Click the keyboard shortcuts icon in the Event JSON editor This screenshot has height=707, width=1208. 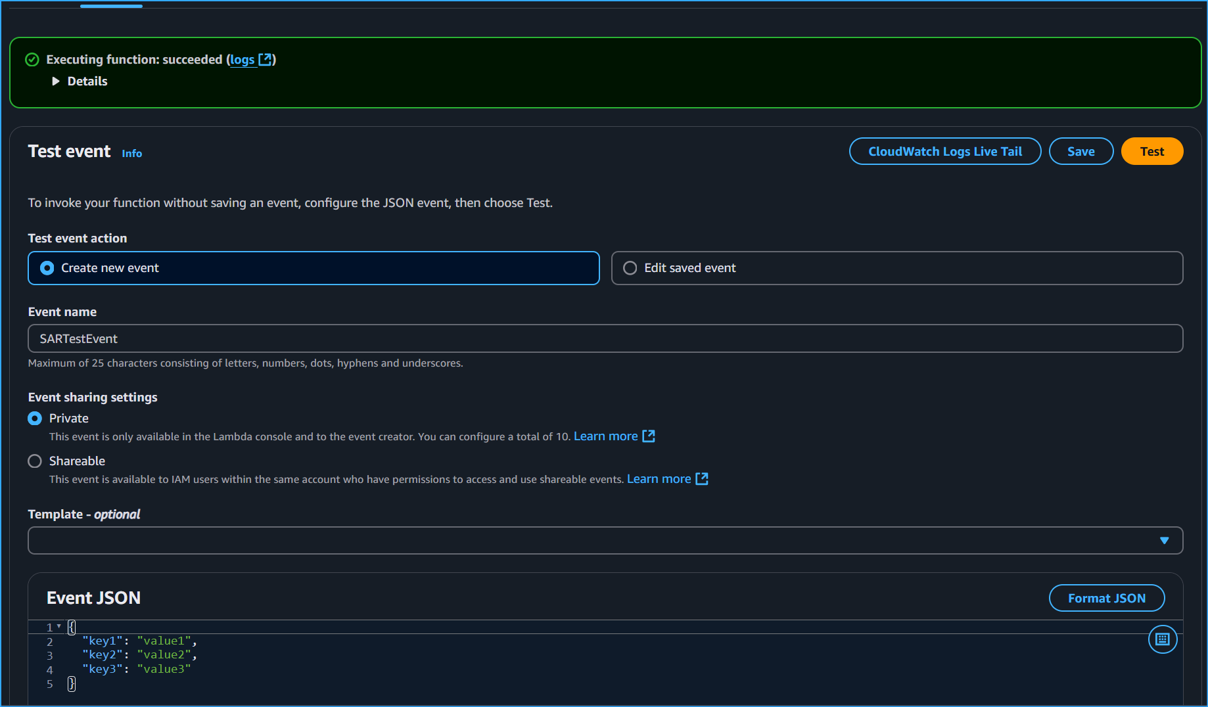pos(1162,639)
